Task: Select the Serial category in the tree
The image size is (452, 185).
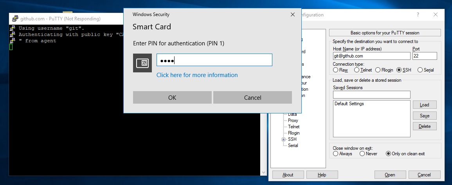Action: [x=293, y=145]
